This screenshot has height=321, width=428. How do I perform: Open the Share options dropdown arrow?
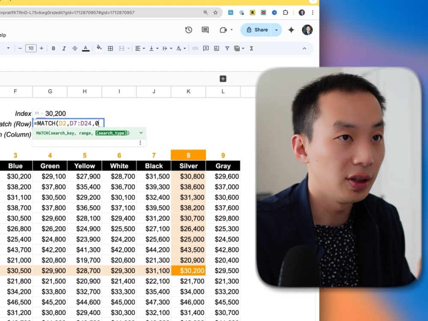tap(276, 30)
